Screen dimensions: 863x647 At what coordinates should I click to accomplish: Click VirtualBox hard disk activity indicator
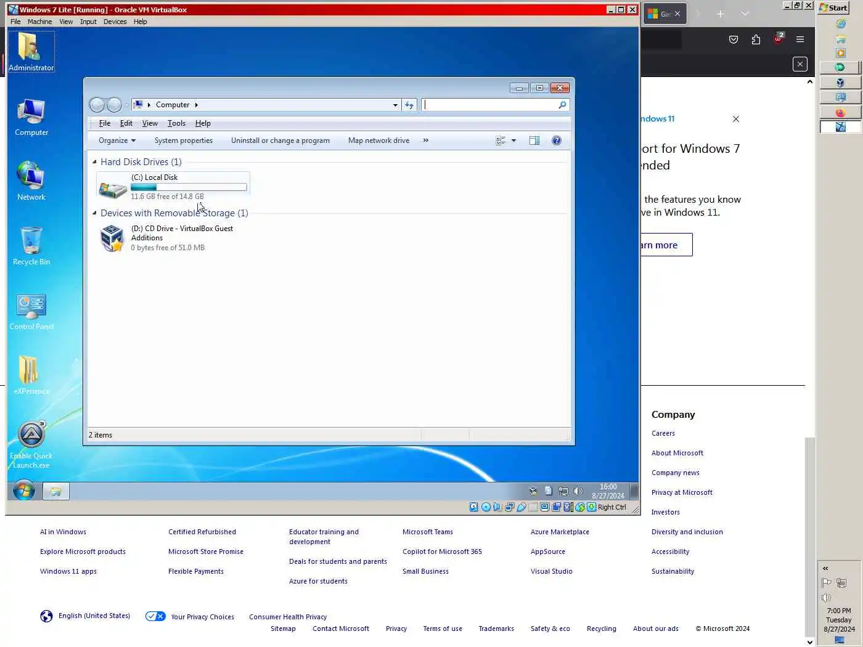473,507
